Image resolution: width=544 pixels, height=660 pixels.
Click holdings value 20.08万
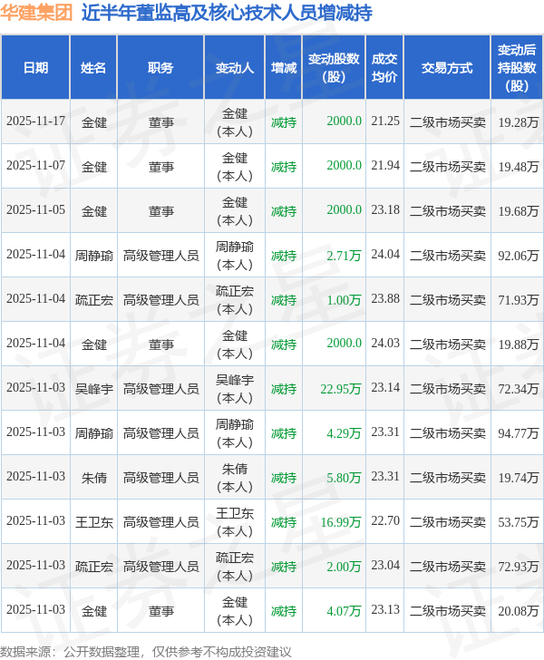519,611
